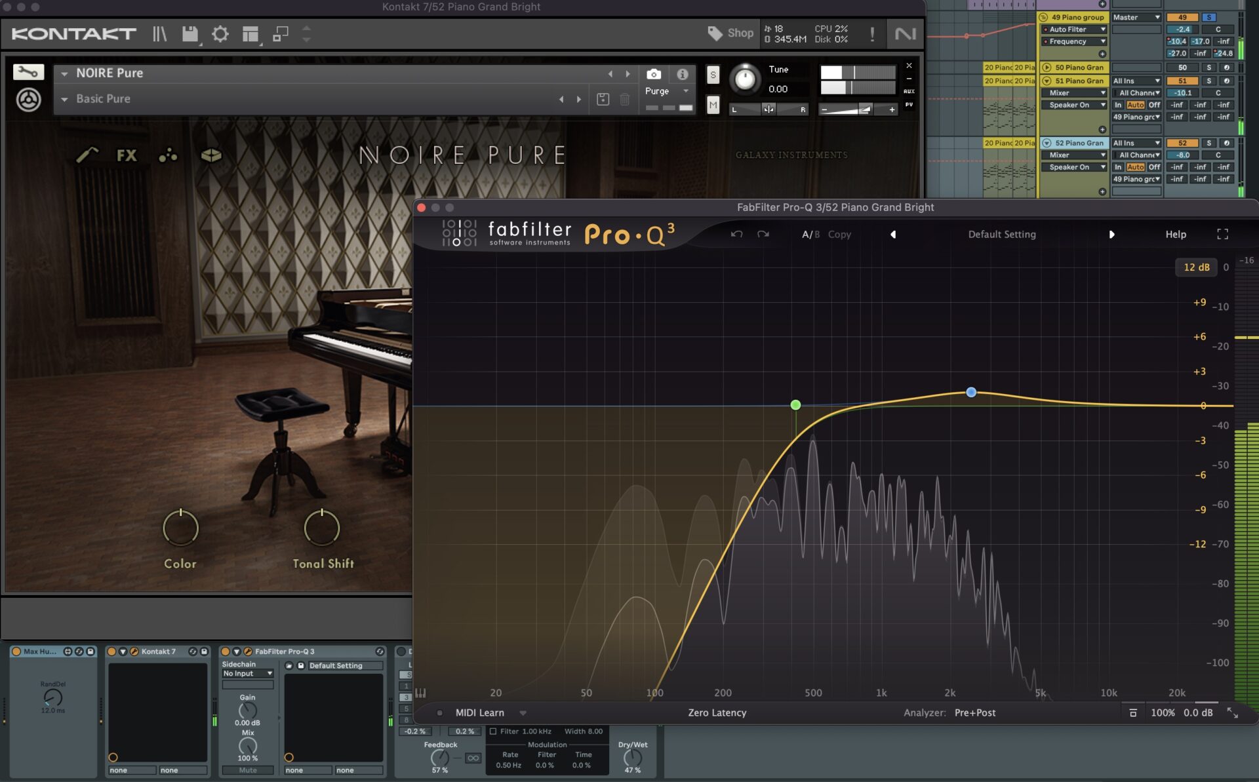Viewport: 1259px width, 782px height.
Task: Open the FX page in NOIRE Pure
Action: pos(127,155)
